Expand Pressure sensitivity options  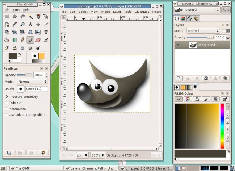[7, 97]
